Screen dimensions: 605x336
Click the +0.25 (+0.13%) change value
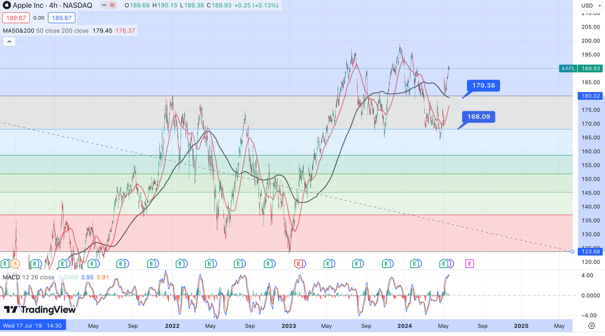(x=256, y=5)
